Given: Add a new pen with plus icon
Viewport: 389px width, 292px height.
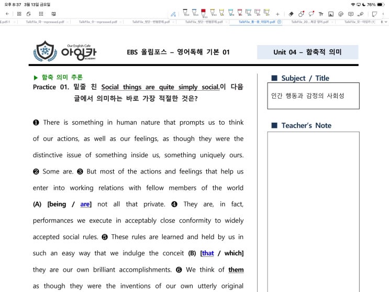Looking at the screenshot, I should click(277, 14).
